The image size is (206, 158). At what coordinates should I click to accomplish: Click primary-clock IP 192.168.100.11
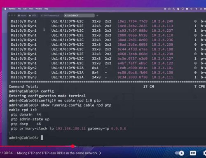(x=71, y=129)
